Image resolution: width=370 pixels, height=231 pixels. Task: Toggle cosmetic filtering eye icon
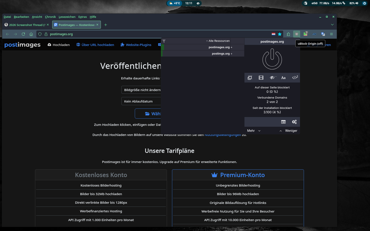273,77
